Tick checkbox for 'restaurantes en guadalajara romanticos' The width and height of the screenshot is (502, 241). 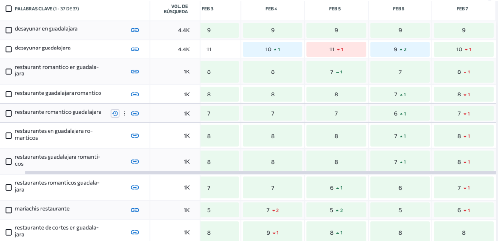(x=8, y=136)
